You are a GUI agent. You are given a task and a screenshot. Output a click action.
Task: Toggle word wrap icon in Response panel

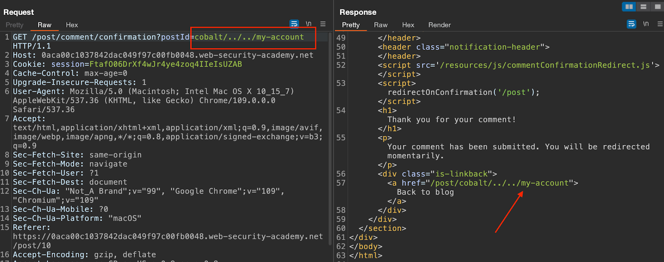pos(631,24)
